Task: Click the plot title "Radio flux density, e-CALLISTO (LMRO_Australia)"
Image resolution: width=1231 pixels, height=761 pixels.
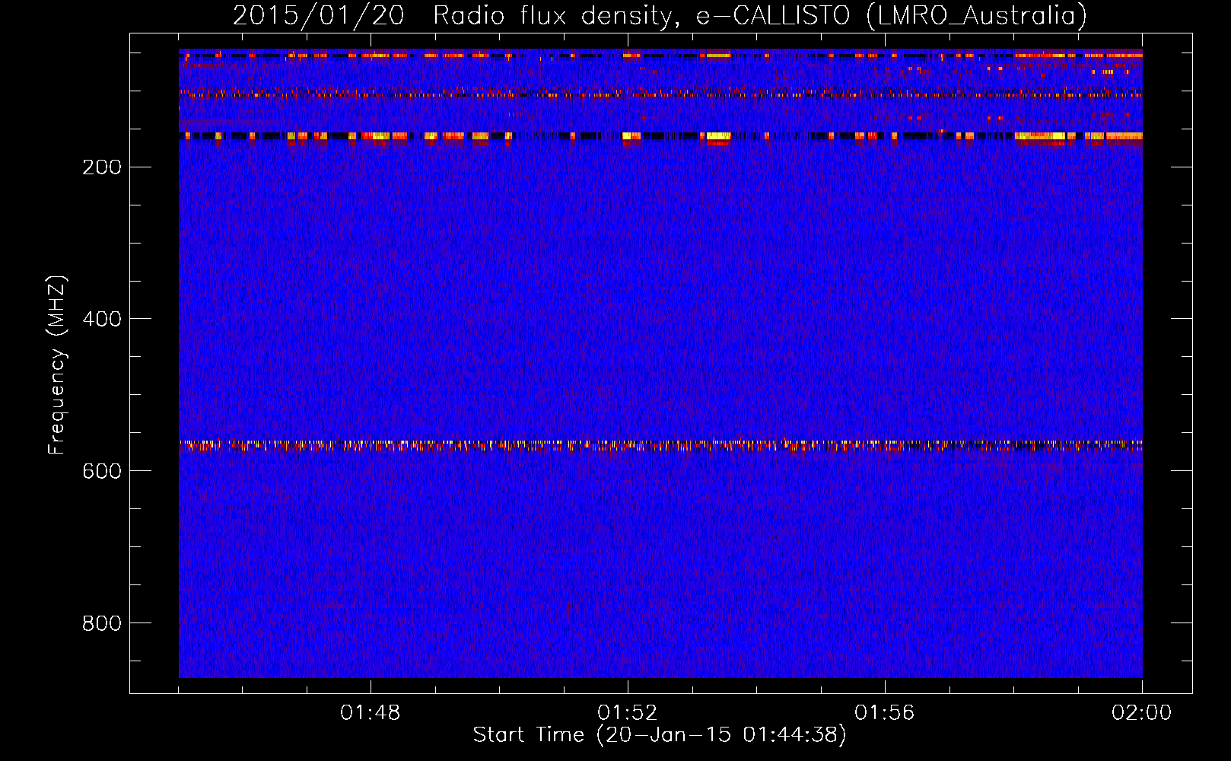Action: (760, 16)
